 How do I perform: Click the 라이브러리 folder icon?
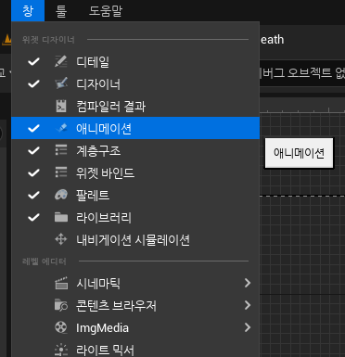[x=61, y=217]
